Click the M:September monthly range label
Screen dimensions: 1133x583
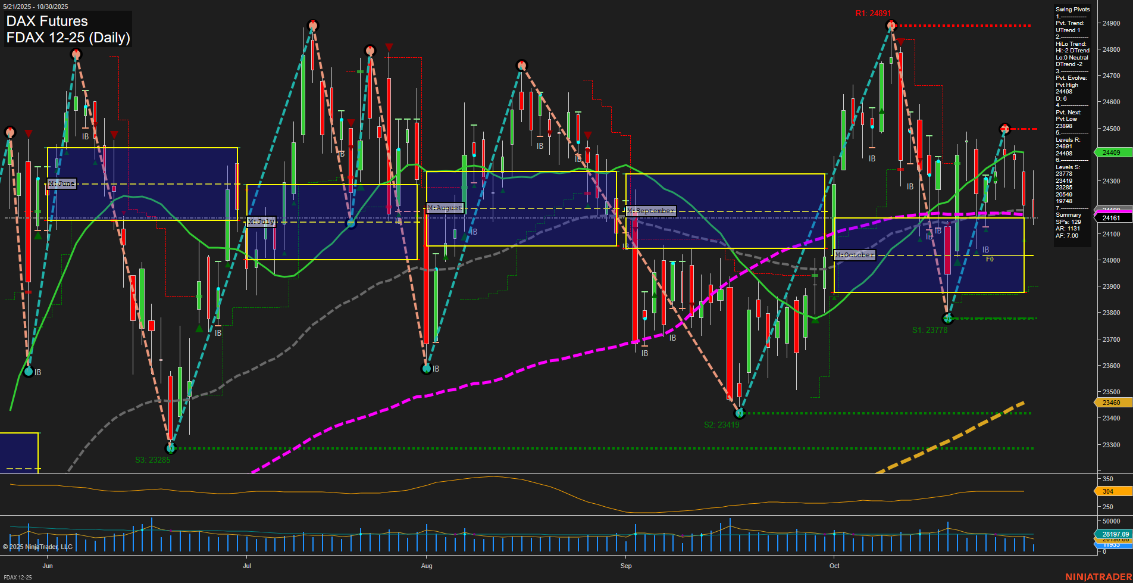point(650,210)
